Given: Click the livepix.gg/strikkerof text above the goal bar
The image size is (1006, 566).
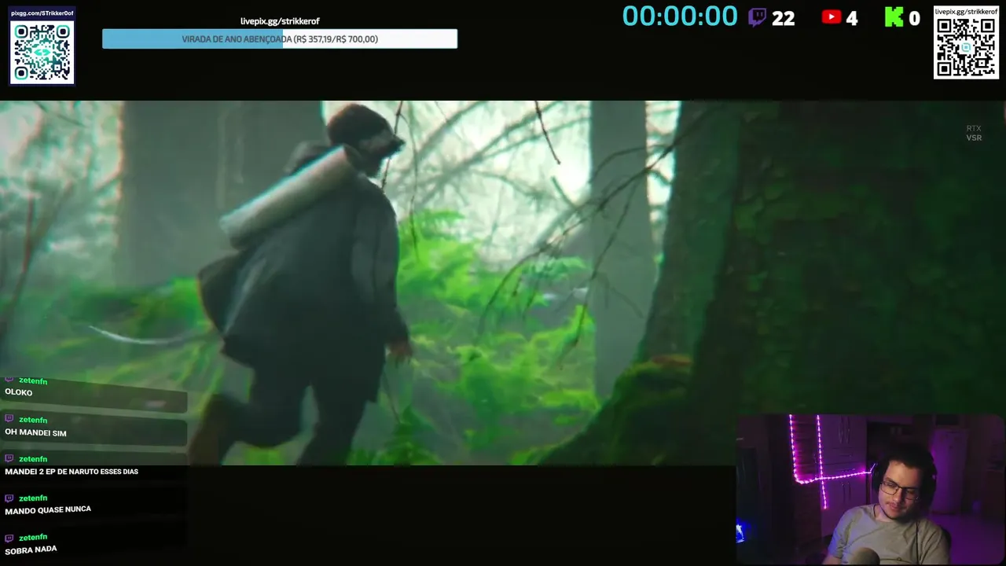Looking at the screenshot, I should pos(280,21).
